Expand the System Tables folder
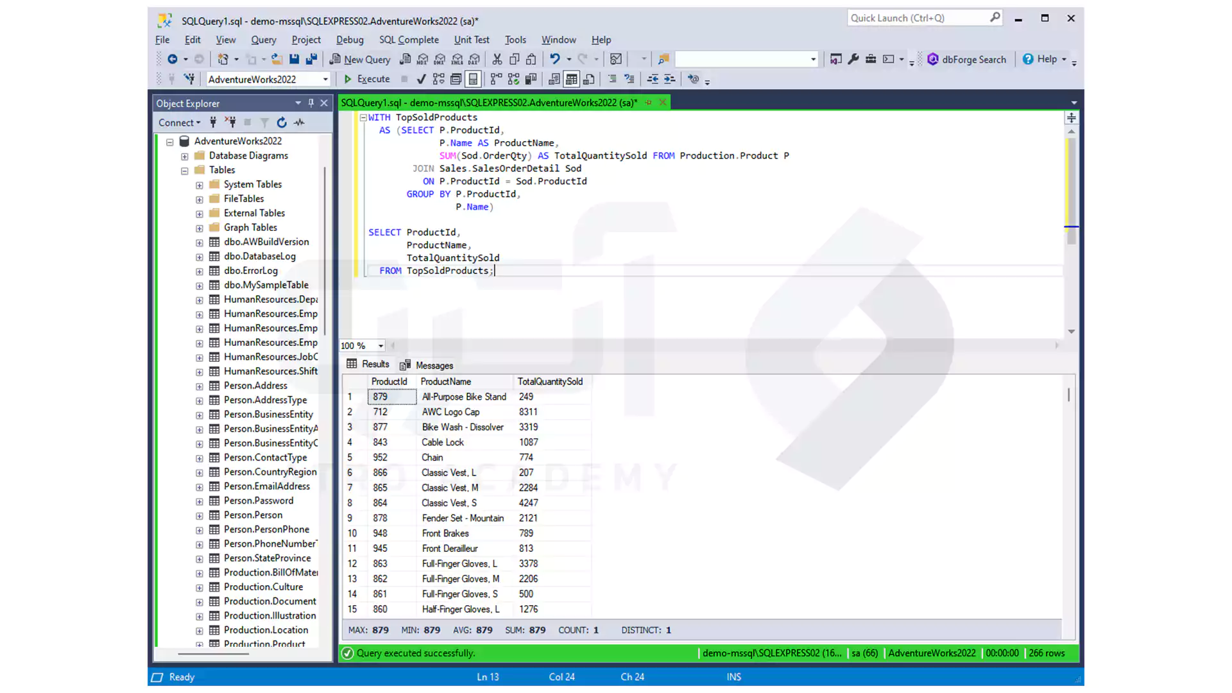Screen dimensions: 1232x693 [199, 185]
